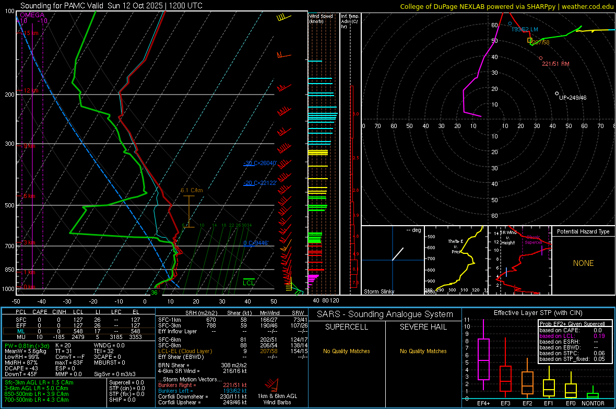Click the MeanW = 5.6g/kg value
The height and width of the screenshot is (409, 616).
click(25, 351)
